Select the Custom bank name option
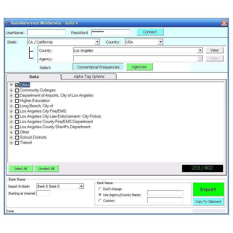 (x=100, y=200)
